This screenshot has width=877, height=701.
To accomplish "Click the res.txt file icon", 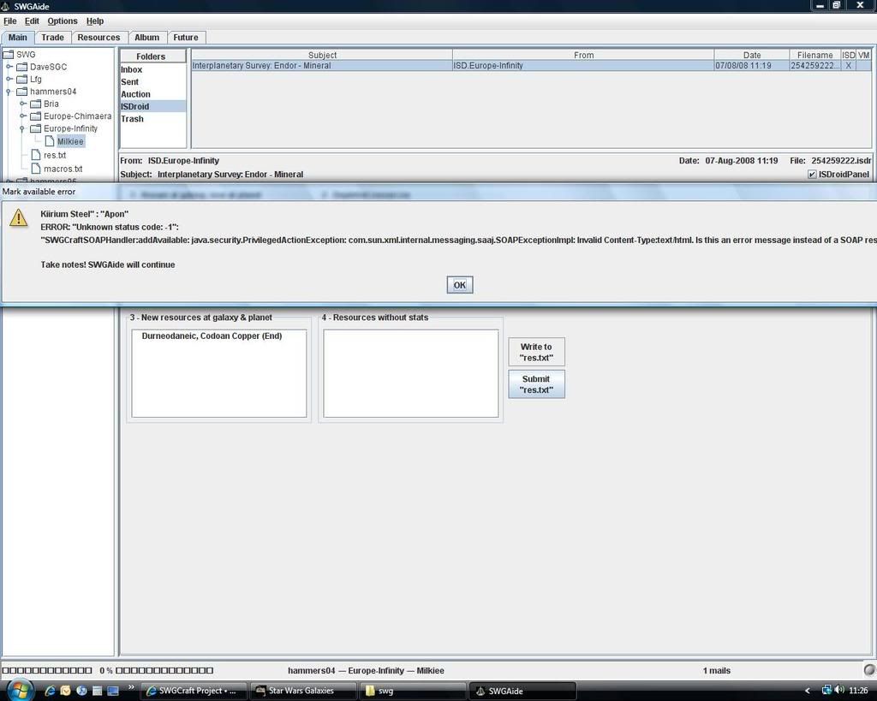I will tap(36, 155).
